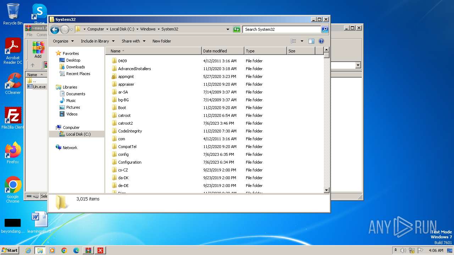Image resolution: width=454 pixels, height=255 pixels.
Task: Focus the Search System32 field
Action: coord(282,29)
